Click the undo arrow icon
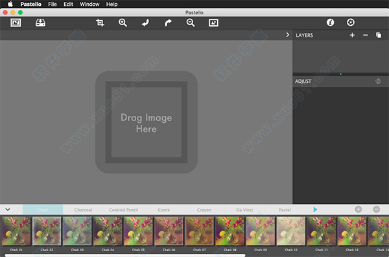389x257 pixels. 145,23
